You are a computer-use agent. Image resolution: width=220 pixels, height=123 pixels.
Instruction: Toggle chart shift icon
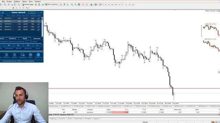(x=87, y=4)
